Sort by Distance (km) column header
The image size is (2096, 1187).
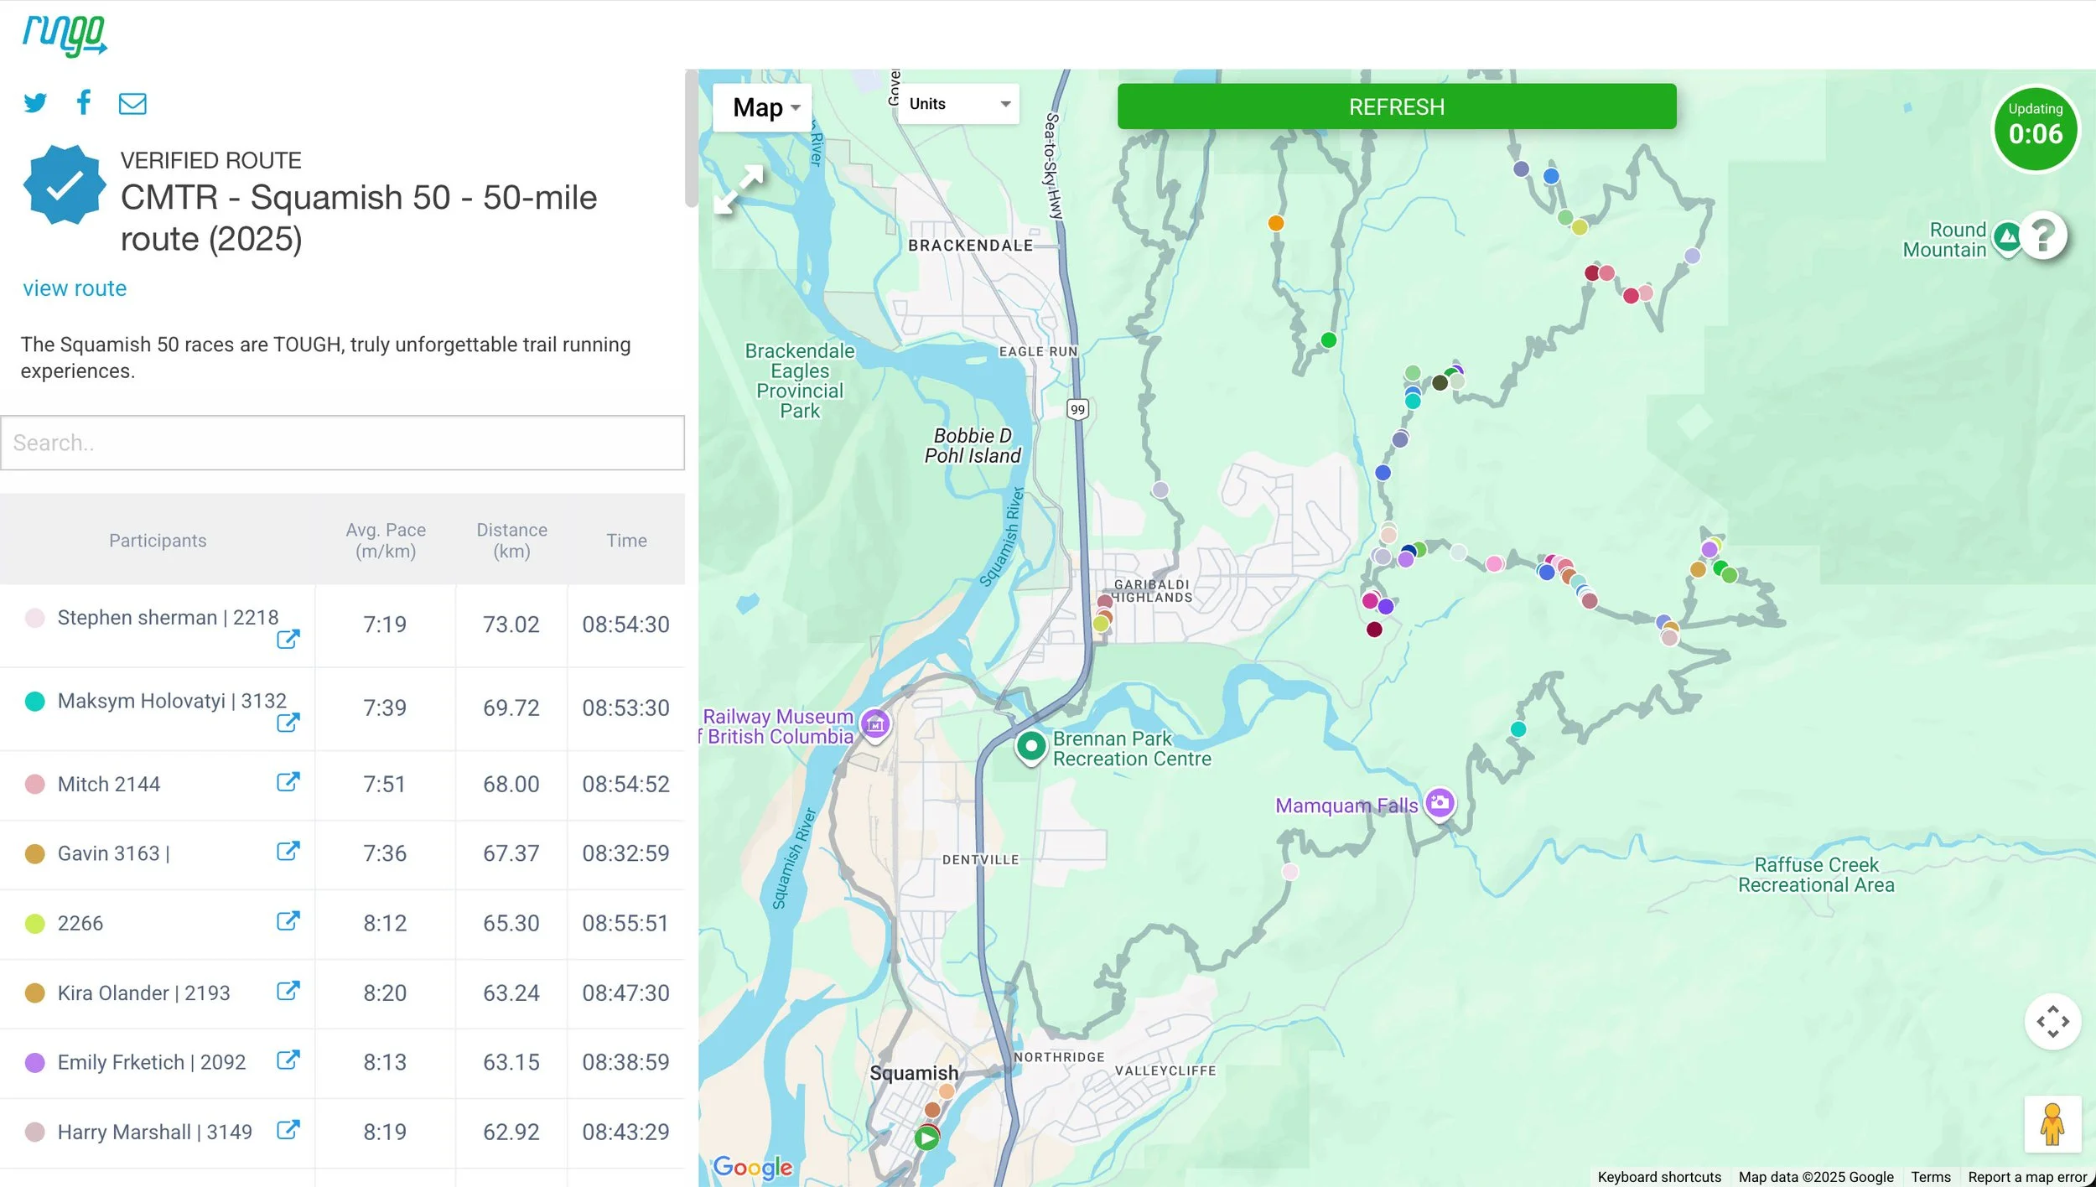pos(511,541)
